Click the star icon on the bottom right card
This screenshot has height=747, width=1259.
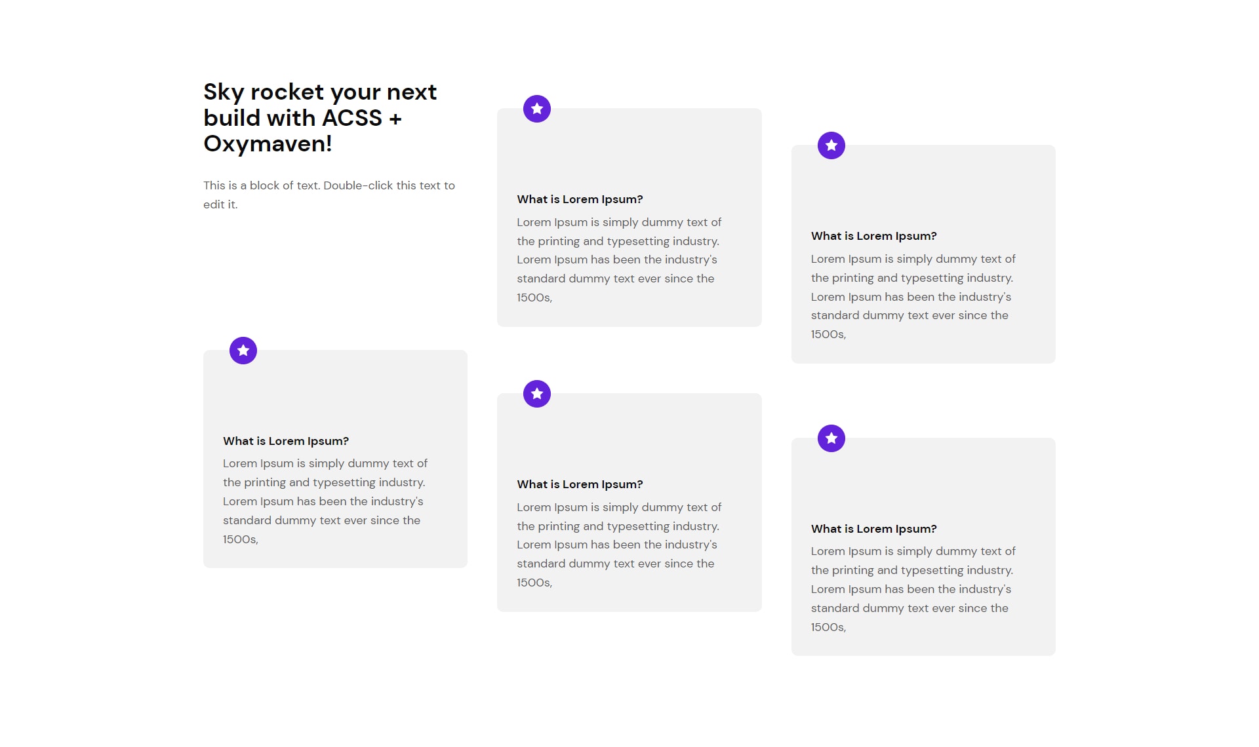coord(831,438)
